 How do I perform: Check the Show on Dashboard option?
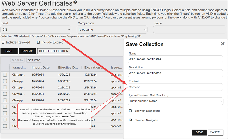point(130,111)
